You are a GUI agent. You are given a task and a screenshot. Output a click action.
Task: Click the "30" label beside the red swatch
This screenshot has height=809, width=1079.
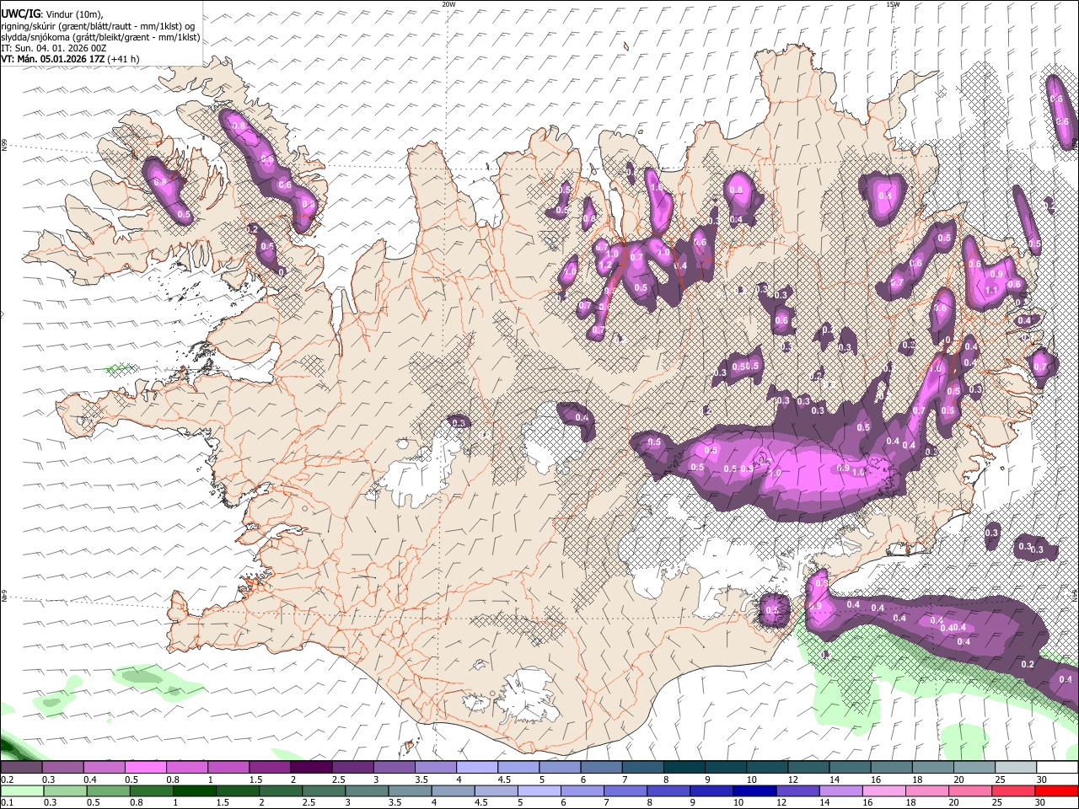pos(1042,803)
